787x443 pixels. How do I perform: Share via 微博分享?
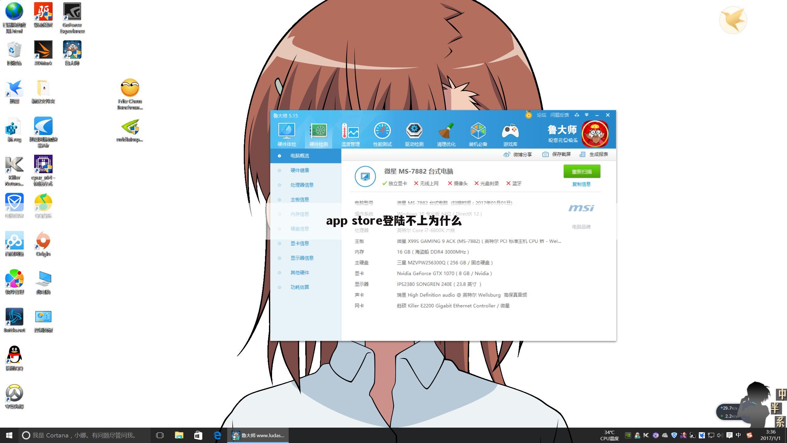tap(518, 154)
